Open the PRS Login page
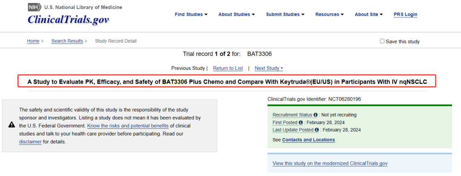The width and height of the screenshot is (461, 176). coord(405,14)
